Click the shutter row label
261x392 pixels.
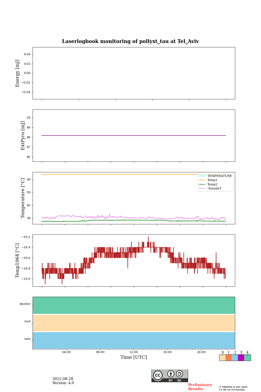coord(25,304)
